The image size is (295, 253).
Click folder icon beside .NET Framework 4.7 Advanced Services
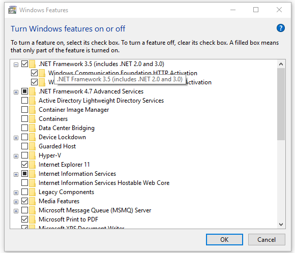[33, 91]
